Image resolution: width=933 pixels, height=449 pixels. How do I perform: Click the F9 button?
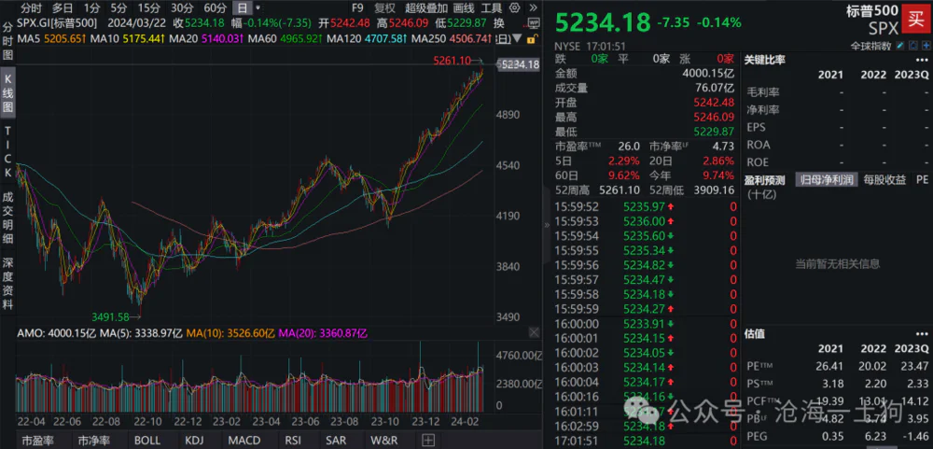[357, 8]
